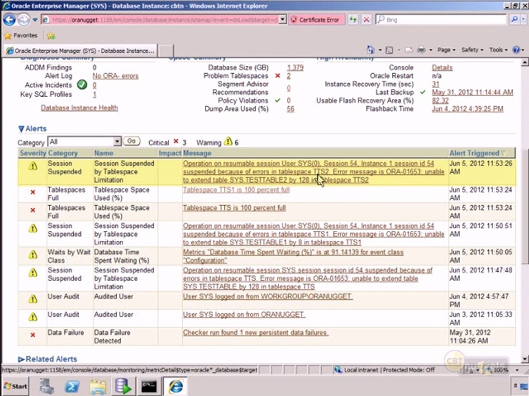Open the TTS2 session suspended alert message
Viewport: 529px width, 396px height.
314,172
